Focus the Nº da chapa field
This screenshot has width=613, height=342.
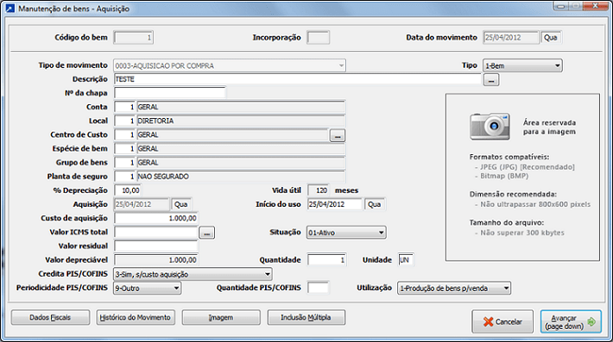(x=170, y=93)
